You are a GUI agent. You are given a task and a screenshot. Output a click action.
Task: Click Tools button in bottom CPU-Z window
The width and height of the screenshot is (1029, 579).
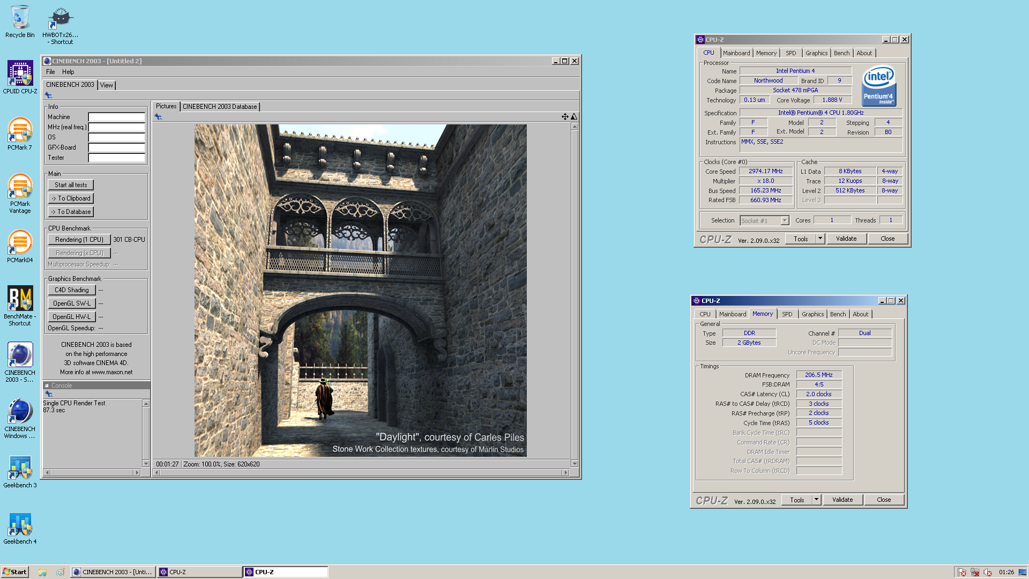(797, 500)
